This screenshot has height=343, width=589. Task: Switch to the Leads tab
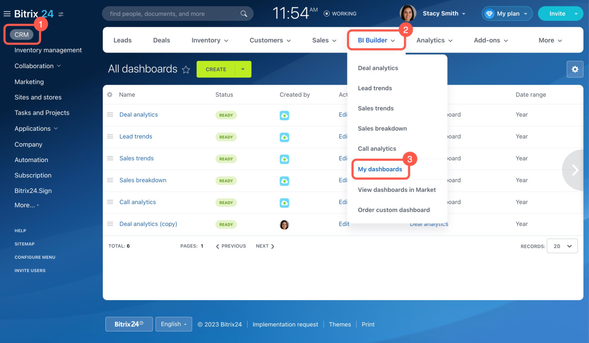point(122,40)
